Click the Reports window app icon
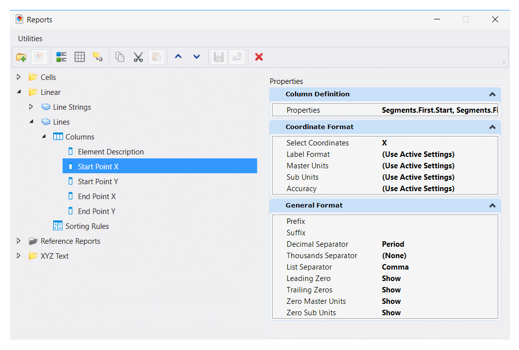 point(19,19)
